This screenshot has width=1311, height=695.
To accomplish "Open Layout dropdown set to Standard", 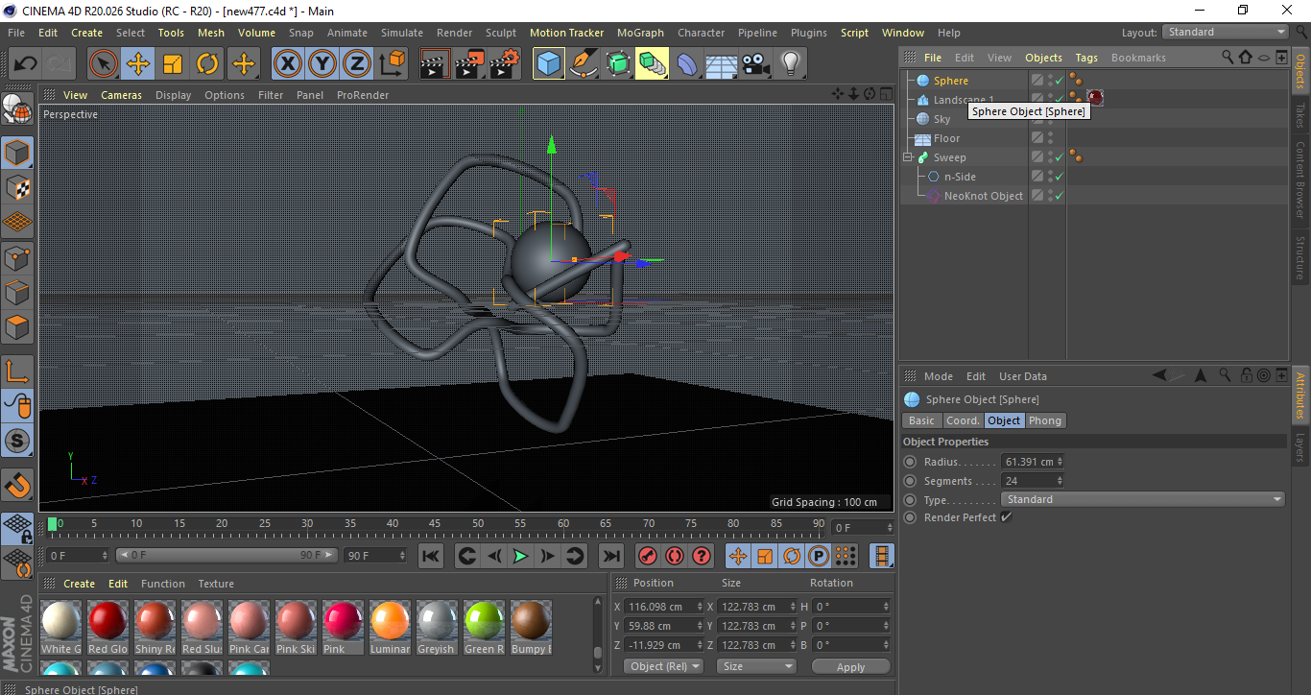I will click(1226, 32).
